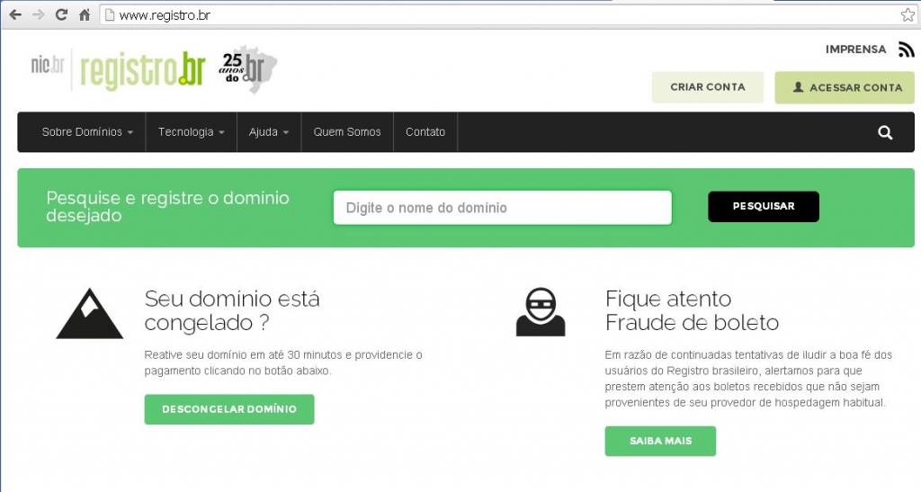Click the Saiba Mais button
Viewport: 921px width, 492px height.
click(x=660, y=441)
